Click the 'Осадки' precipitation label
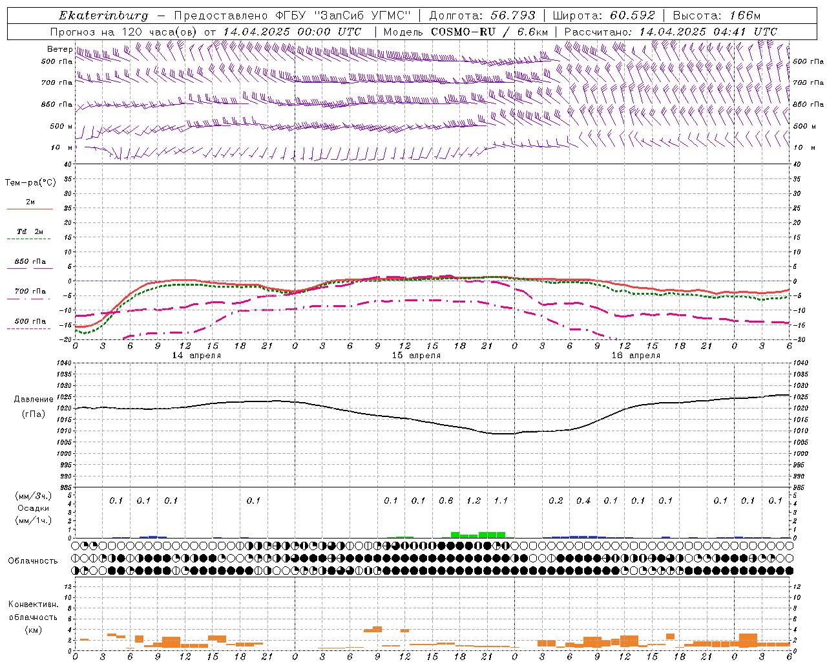This screenshot has height=662, width=827. coord(34,508)
